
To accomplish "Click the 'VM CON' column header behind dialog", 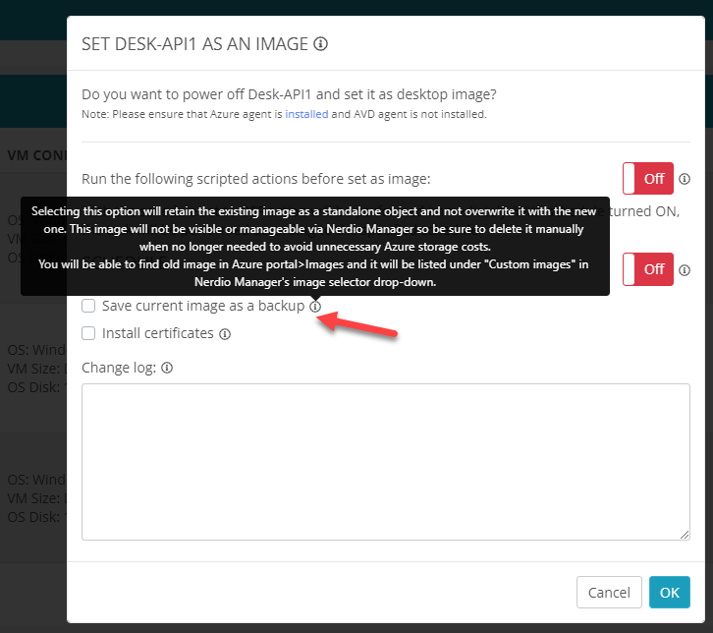I will click(35, 155).
